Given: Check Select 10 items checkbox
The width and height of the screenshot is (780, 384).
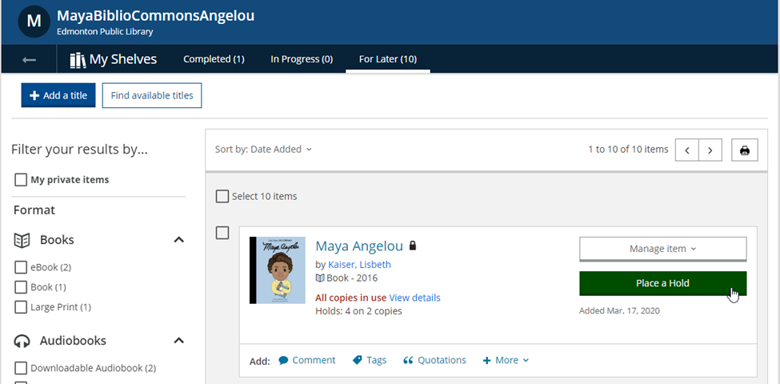Looking at the screenshot, I should 222,197.
